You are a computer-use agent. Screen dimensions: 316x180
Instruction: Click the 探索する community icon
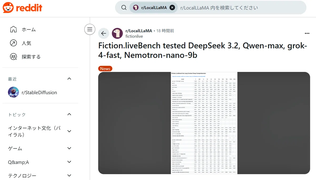pos(13,57)
